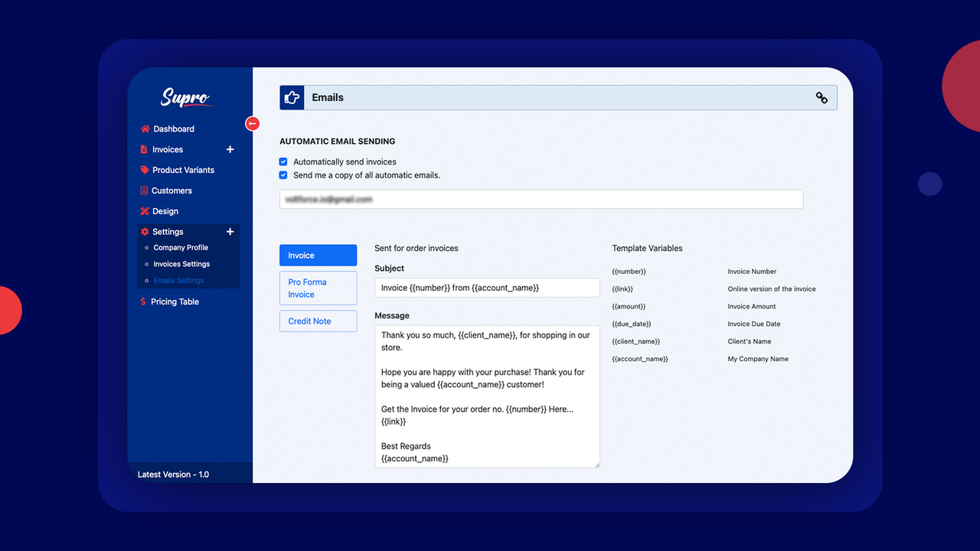This screenshot has width=980, height=551.
Task: Select Settings in the sidebar
Action: point(168,232)
